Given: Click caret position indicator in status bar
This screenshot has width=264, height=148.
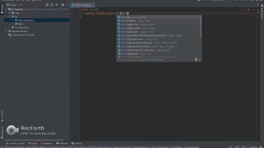Looking at the screenshot, I should click(x=230, y=147).
